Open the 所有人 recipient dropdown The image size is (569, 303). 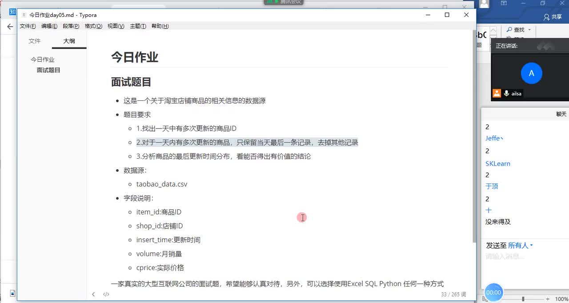[521, 245]
